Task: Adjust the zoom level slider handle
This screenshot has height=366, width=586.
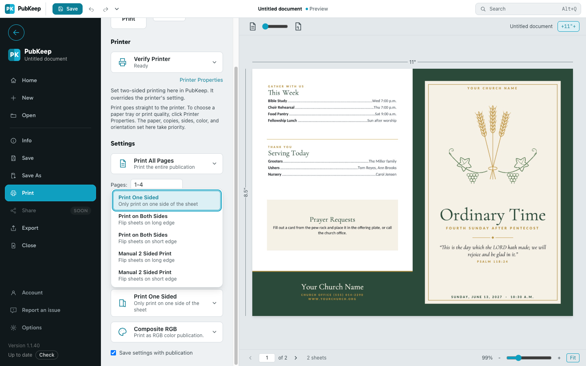Action: 518,358
